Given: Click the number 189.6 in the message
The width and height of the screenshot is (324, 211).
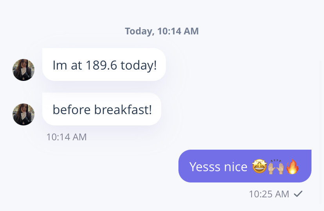Looking at the screenshot, I should coord(101,65).
